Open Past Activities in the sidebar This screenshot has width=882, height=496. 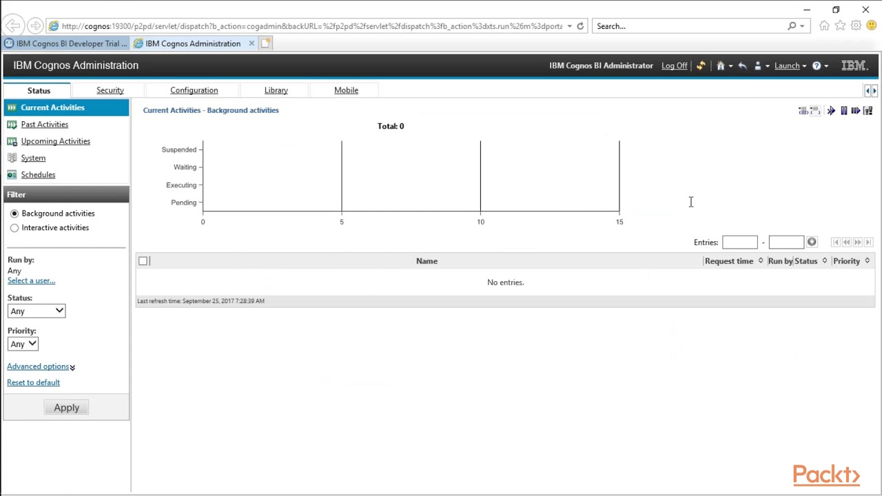(44, 125)
